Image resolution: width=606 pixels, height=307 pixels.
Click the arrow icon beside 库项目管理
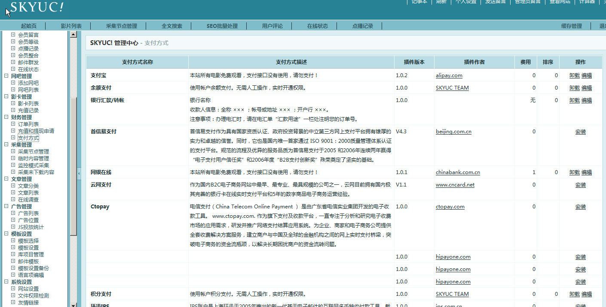[13, 254]
